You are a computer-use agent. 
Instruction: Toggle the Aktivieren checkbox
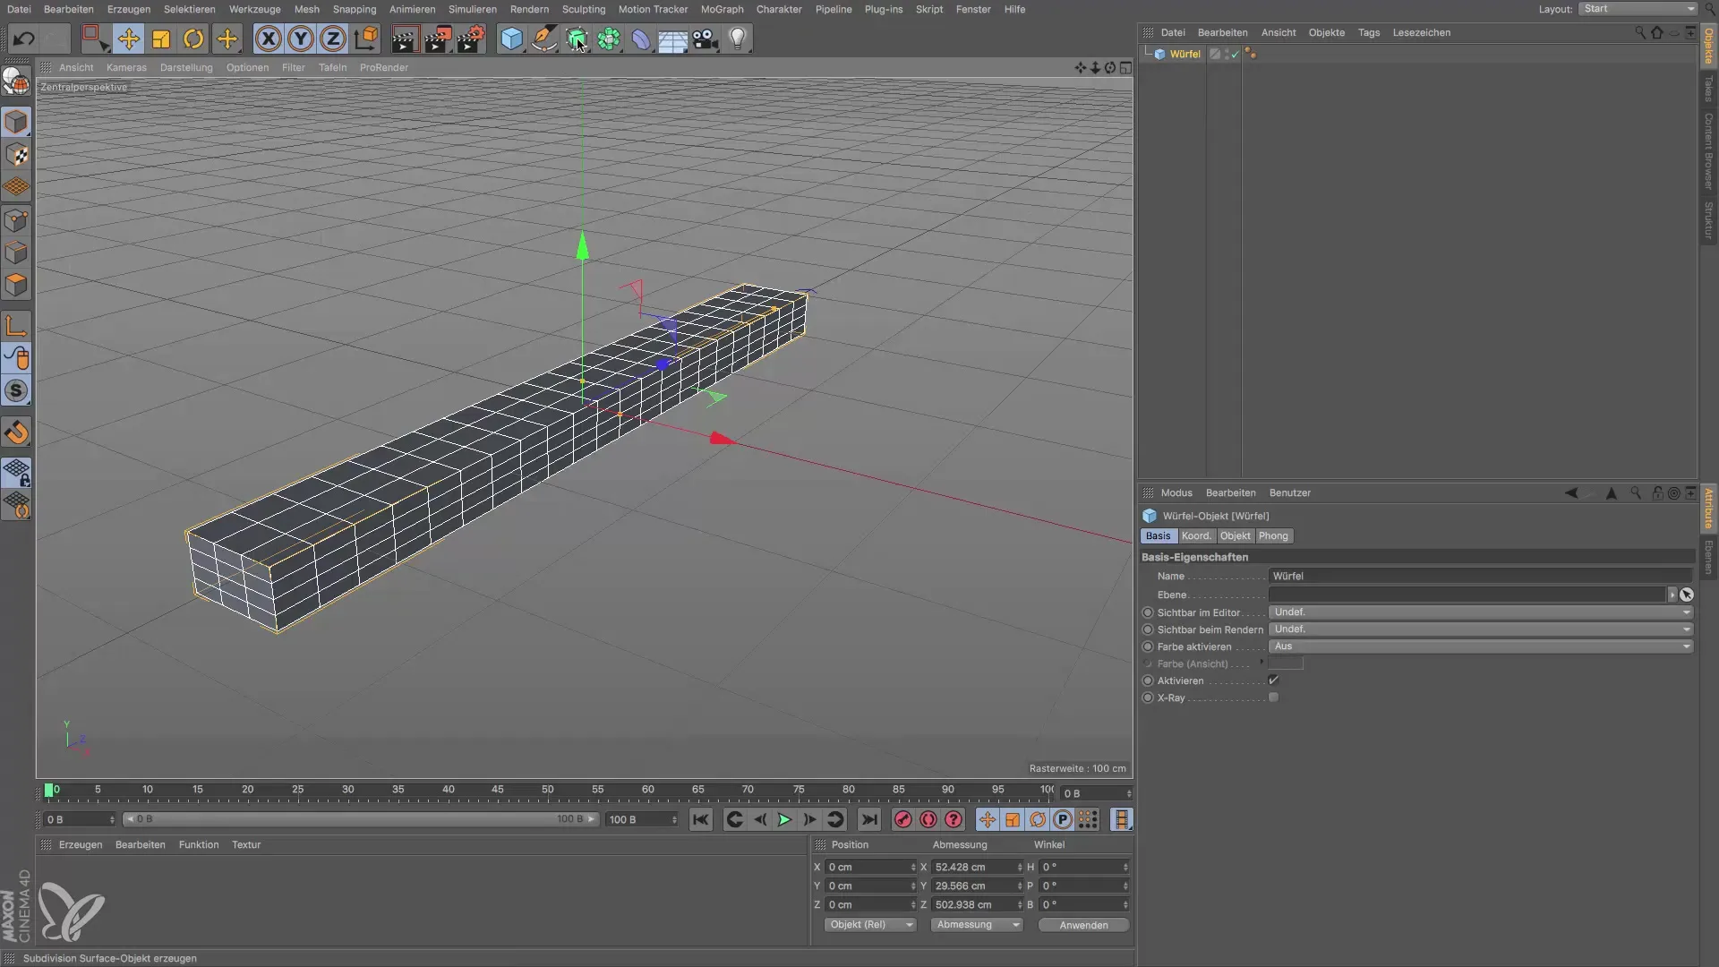(1273, 680)
